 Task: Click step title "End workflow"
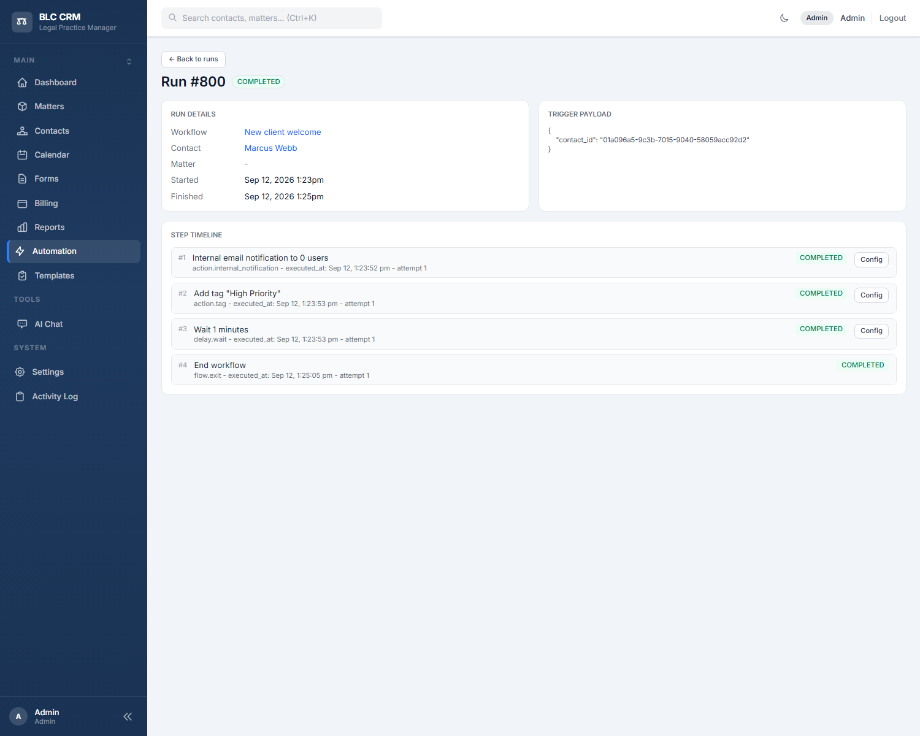(220, 365)
